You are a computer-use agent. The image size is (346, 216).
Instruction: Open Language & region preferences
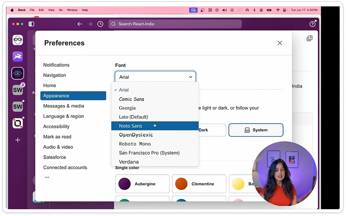pyautogui.click(x=73, y=116)
